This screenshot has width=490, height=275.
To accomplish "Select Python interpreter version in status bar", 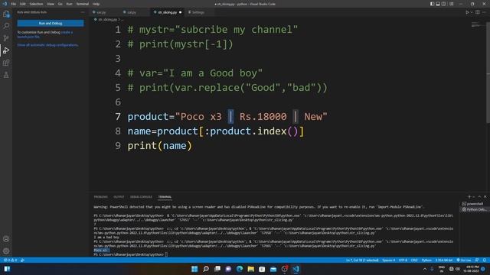I will coord(444,260).
